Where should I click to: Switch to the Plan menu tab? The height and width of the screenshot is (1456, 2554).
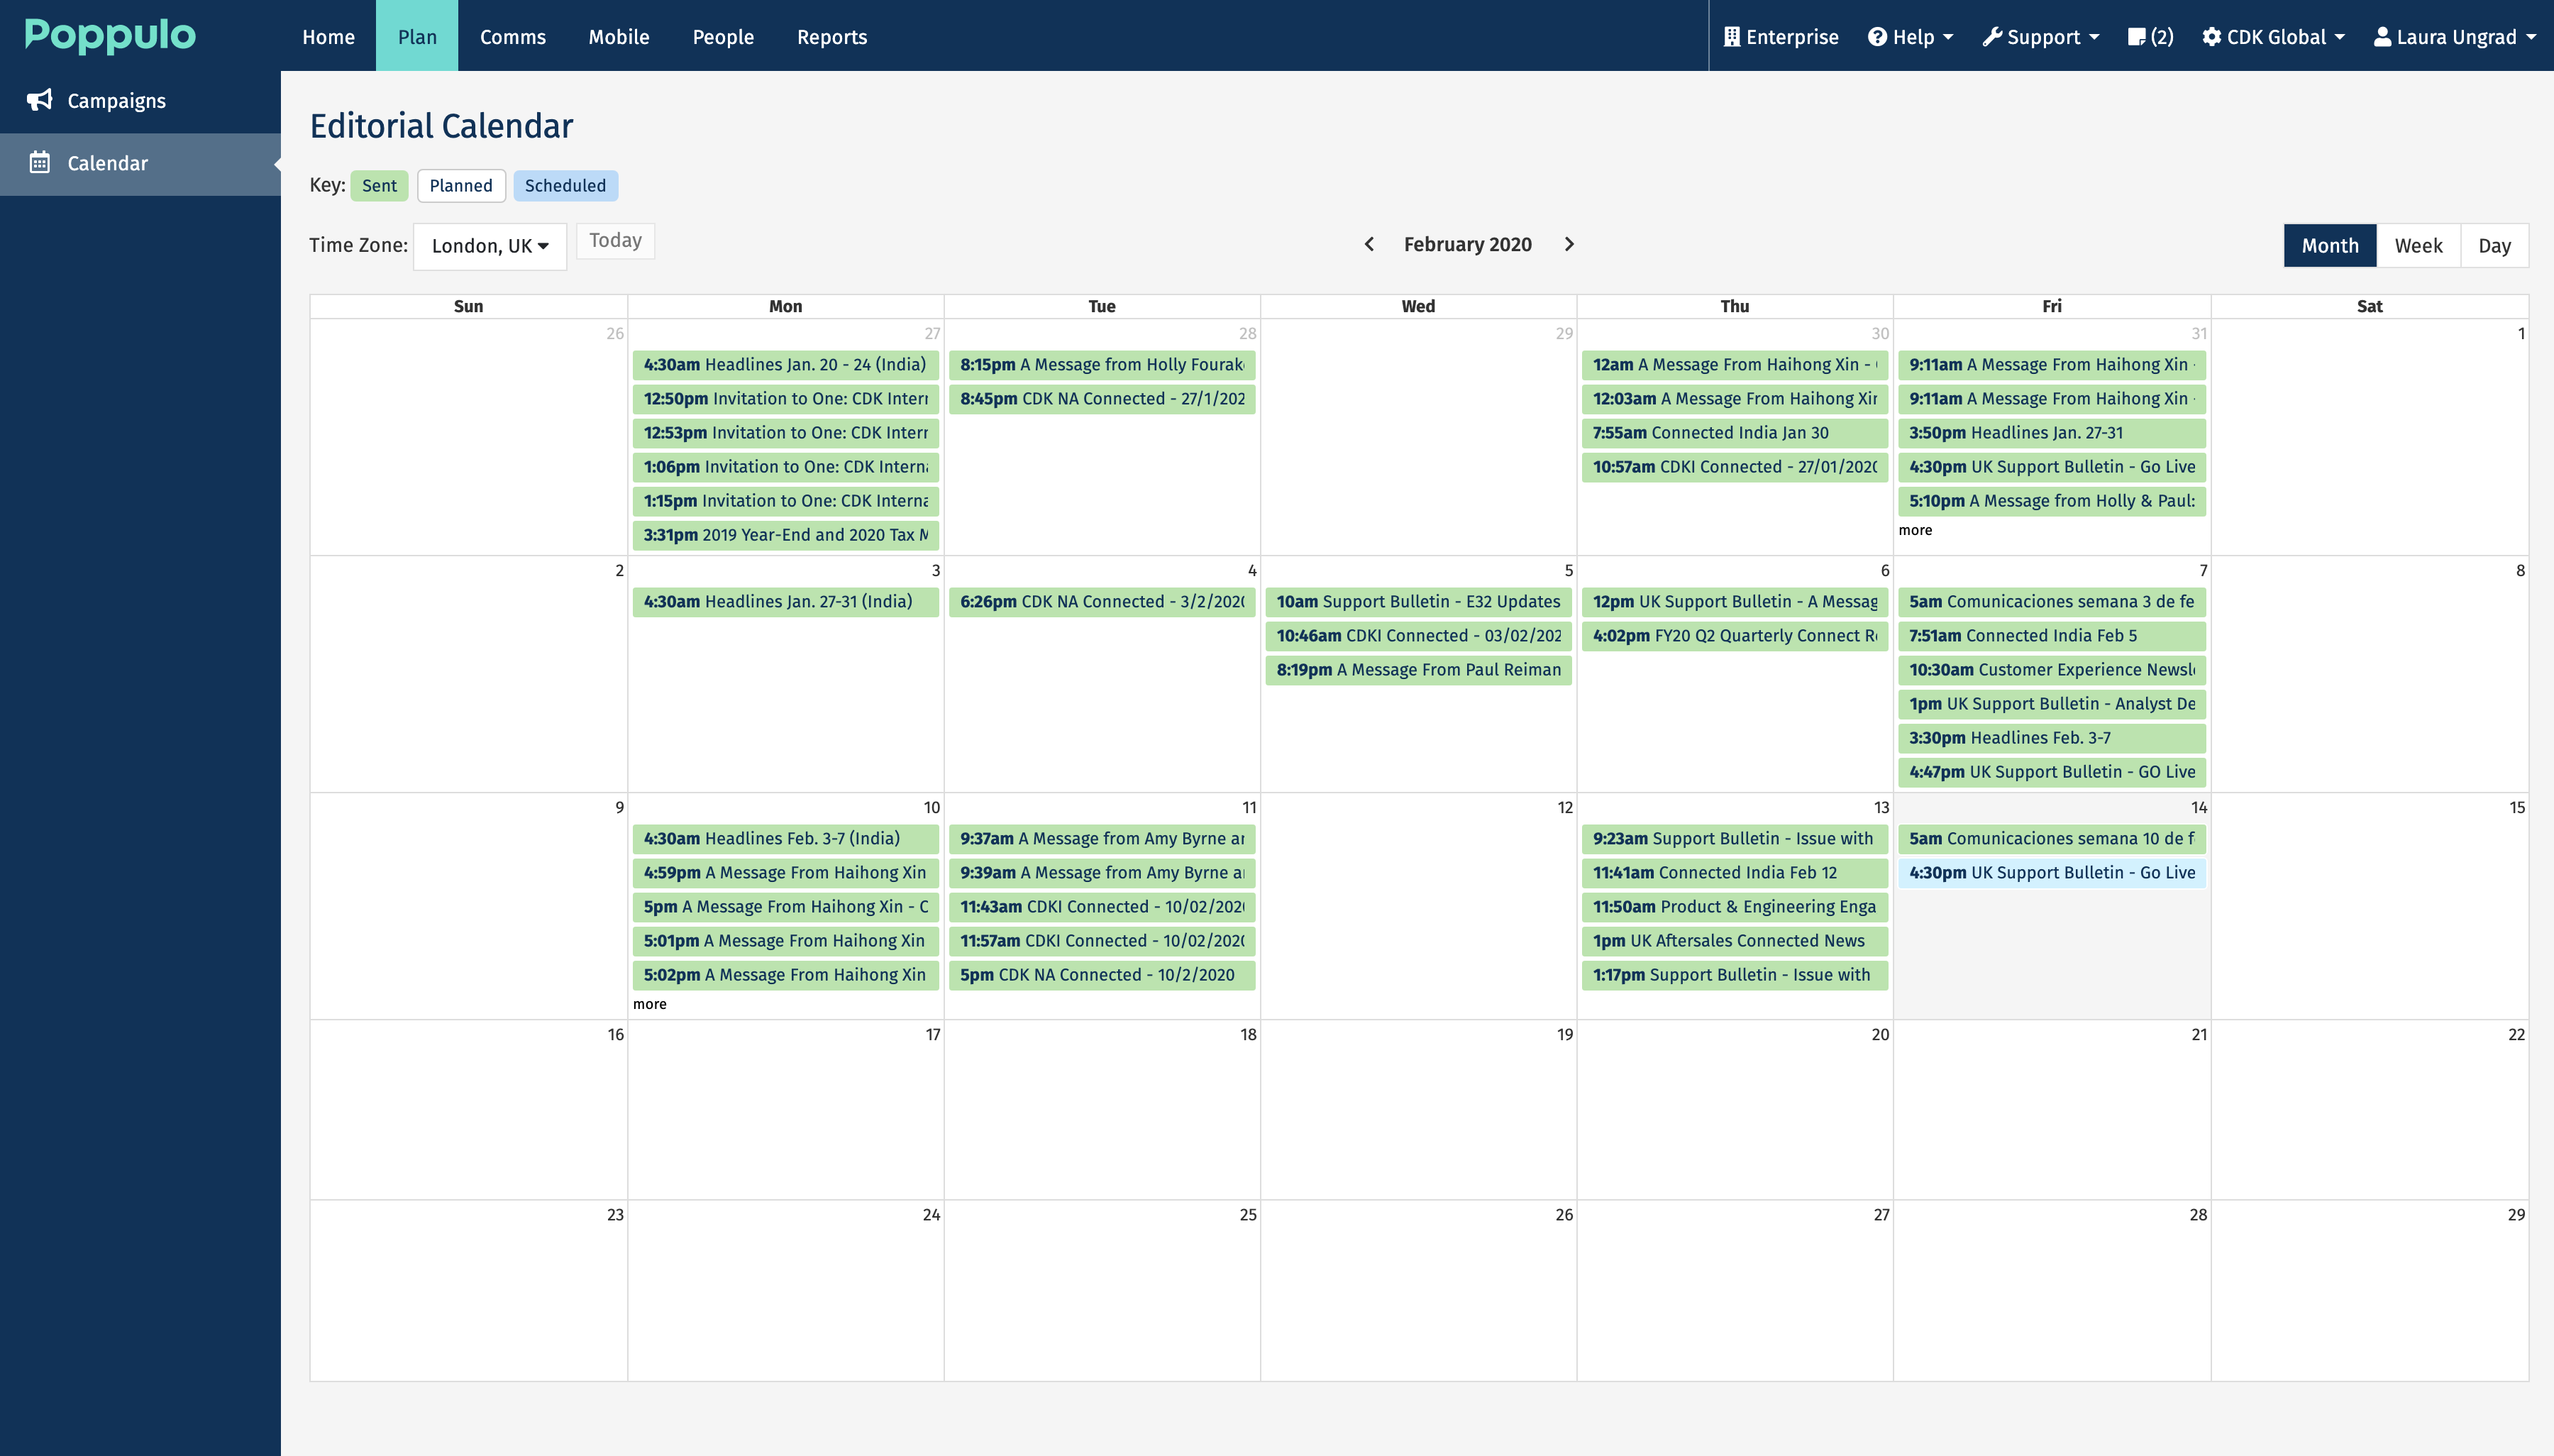coord(417,36)
